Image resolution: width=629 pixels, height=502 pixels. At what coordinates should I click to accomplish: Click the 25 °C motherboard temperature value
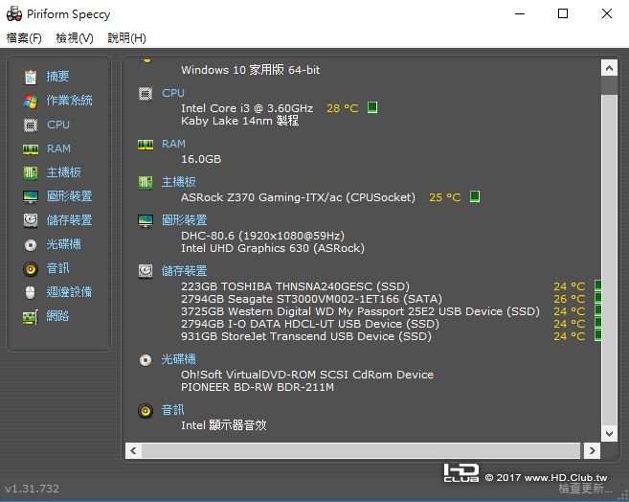click(445, 197)
